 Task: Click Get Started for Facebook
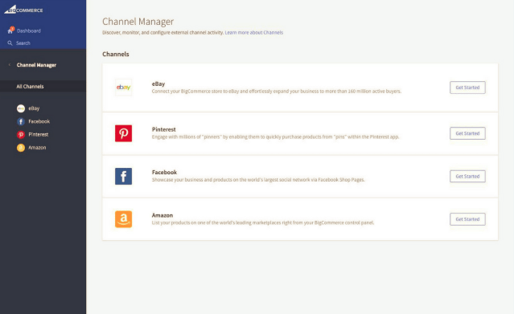click(467, 176)
